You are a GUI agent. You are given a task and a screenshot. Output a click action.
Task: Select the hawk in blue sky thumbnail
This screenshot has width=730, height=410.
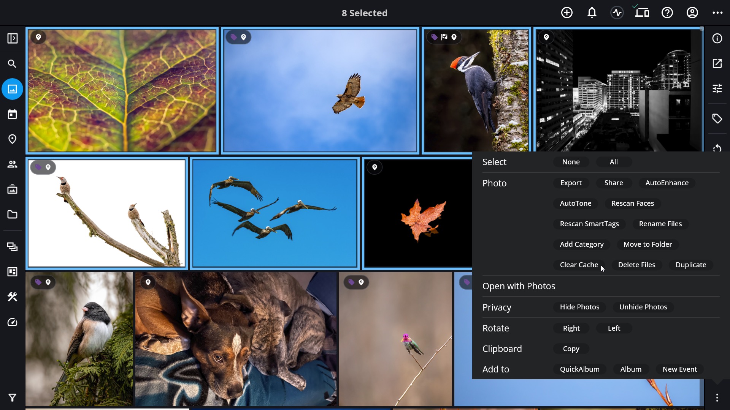coord(320,91)
